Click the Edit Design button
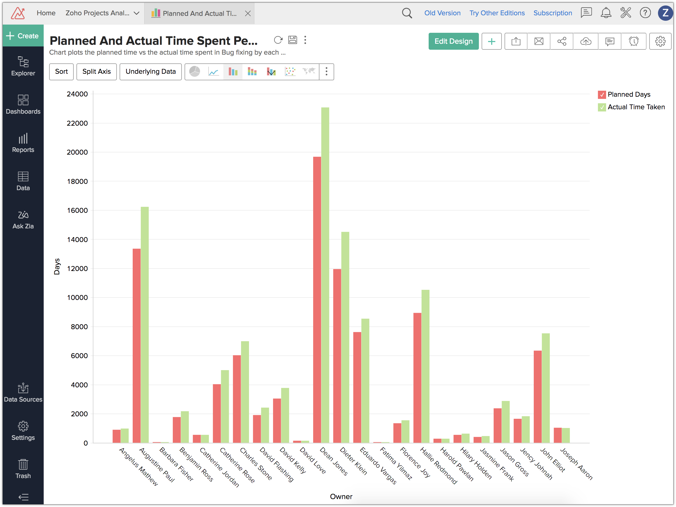This screenshot has width=676, height=507. click(453, 41)
